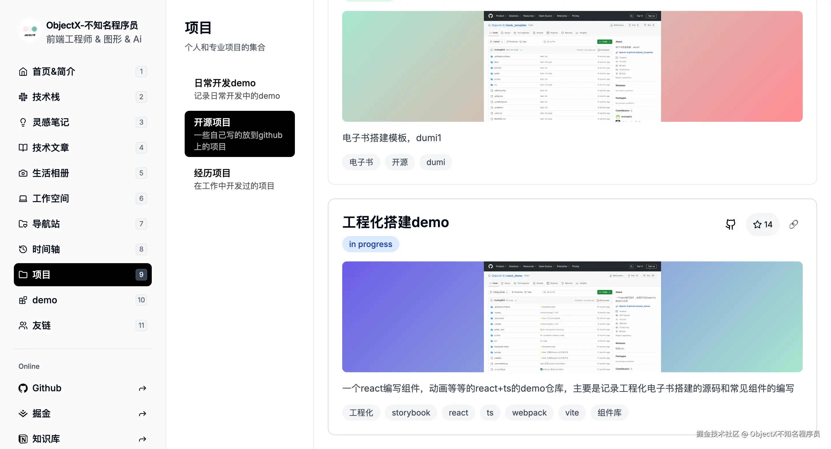Open the book_template repository preview image
The image size is (831, 449).
[572, 66]
